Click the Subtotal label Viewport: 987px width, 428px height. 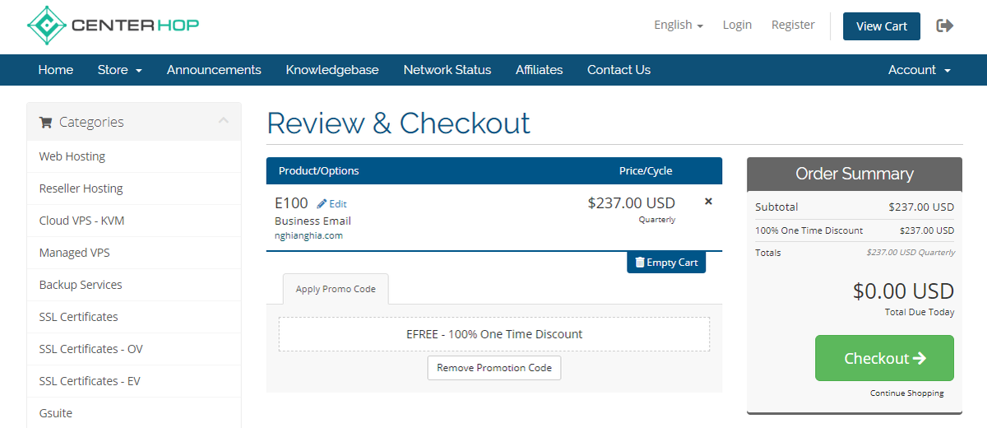(776, 207)
